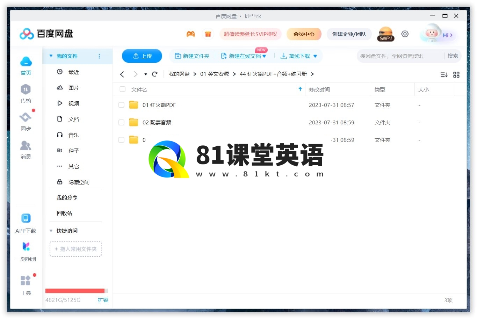Open the 首页 home icon in sidebar
Image resolution: width=477 pixels, height=319 pixels.
click(26, 61)
